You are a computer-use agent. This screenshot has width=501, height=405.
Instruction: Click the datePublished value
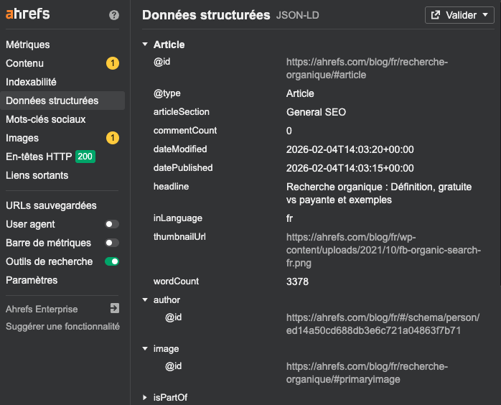click(x=350, y=168)
